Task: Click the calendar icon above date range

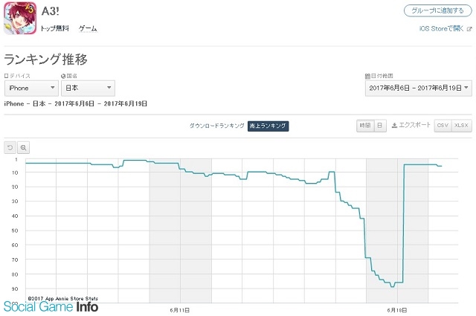Action: point(367,76)
